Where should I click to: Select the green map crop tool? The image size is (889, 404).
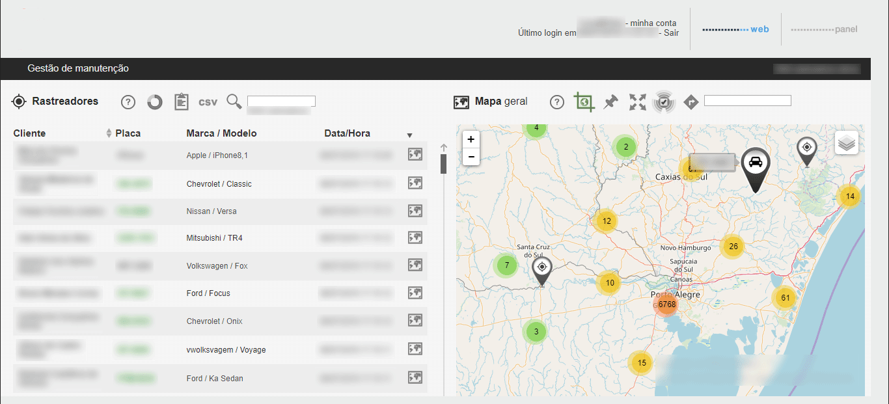click(x=584, y=101)
